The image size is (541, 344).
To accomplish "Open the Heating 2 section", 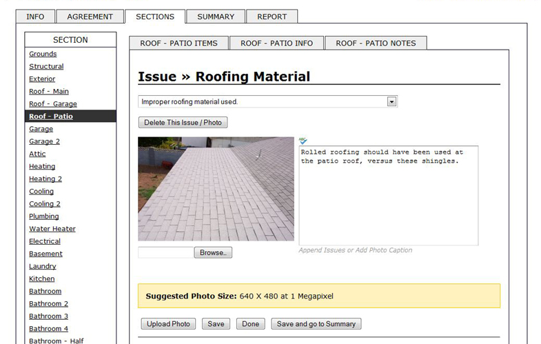I will [45, 179].
